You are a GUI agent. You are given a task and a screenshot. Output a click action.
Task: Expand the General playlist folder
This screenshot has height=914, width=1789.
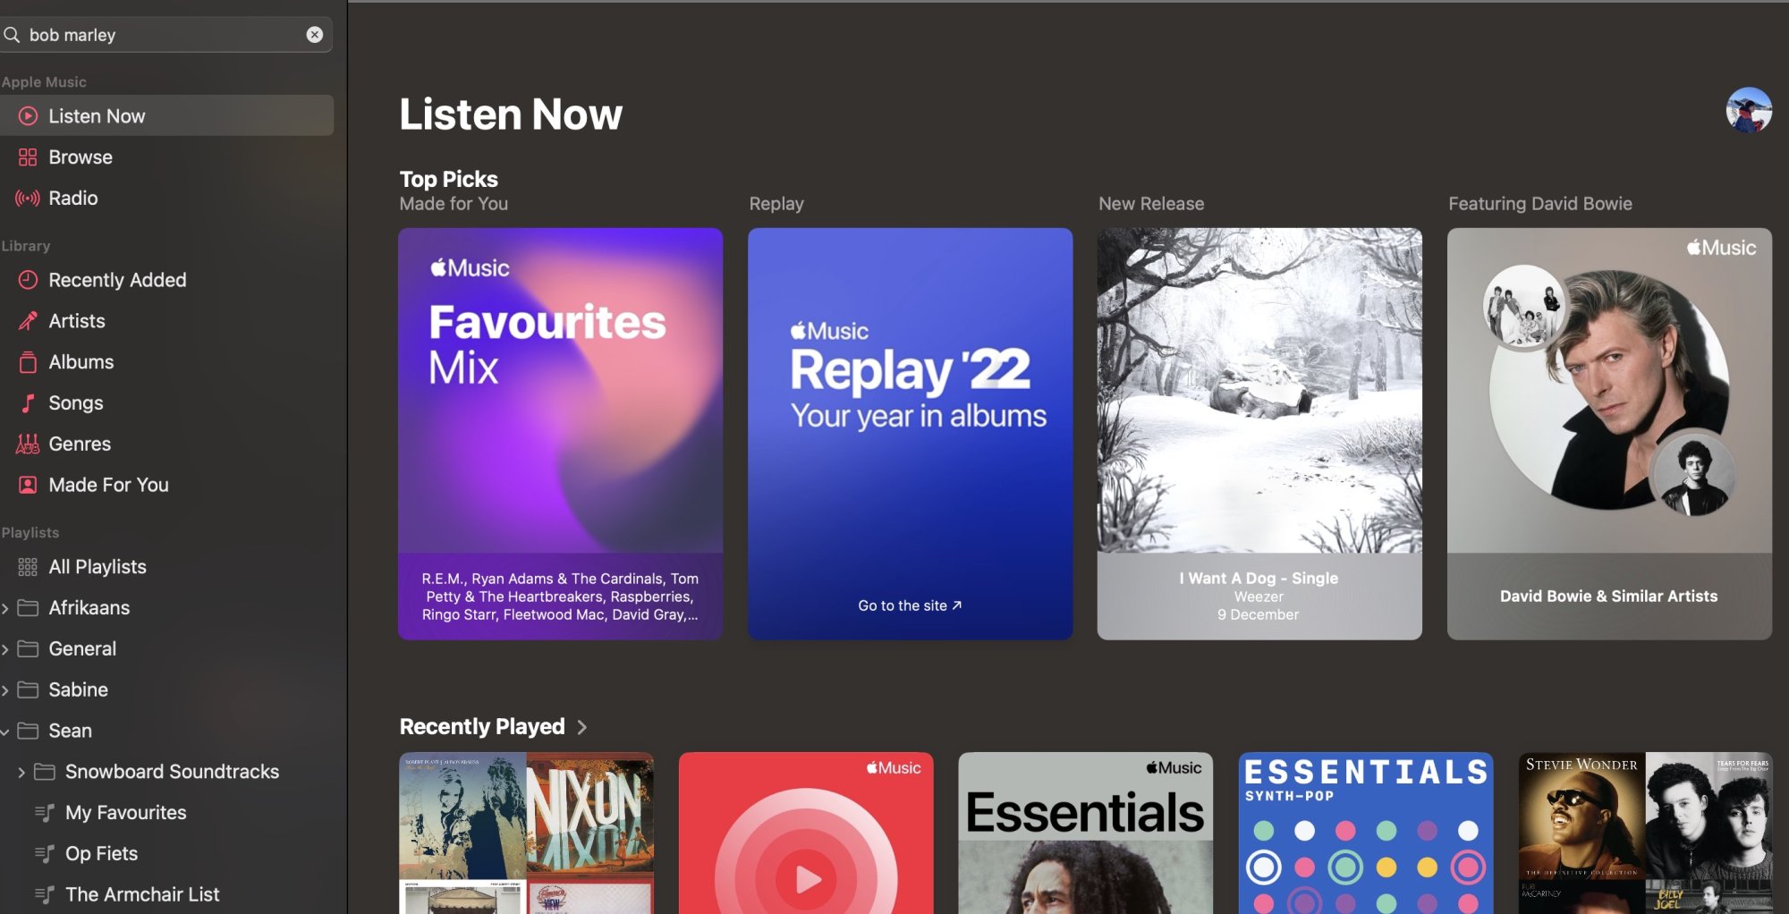(5, 649)
